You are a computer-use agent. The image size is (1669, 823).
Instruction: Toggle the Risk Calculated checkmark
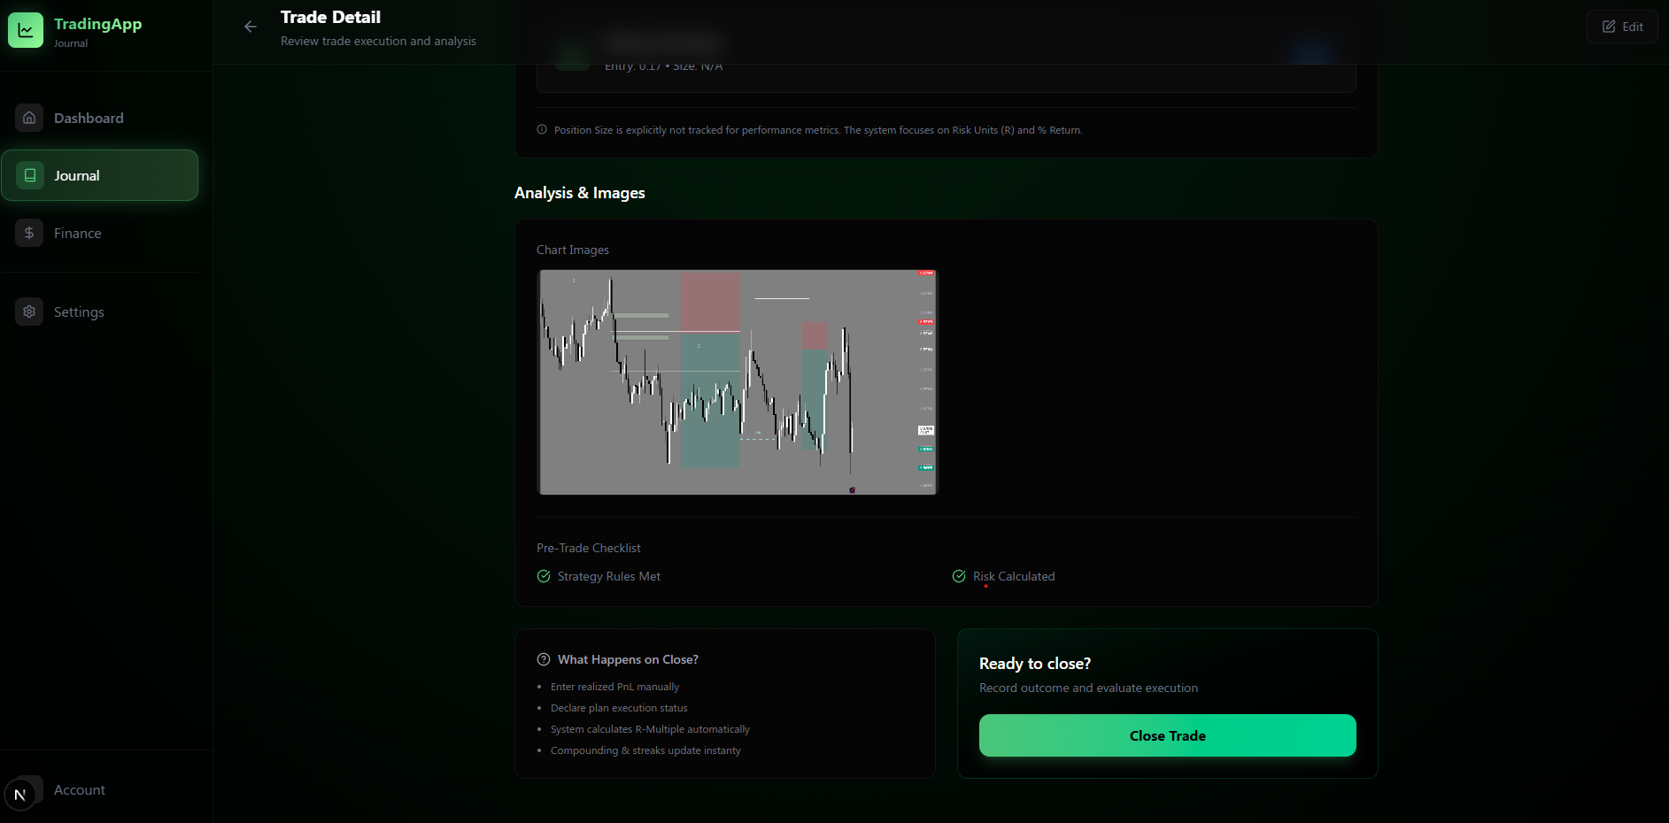click(x=959, y=575)
